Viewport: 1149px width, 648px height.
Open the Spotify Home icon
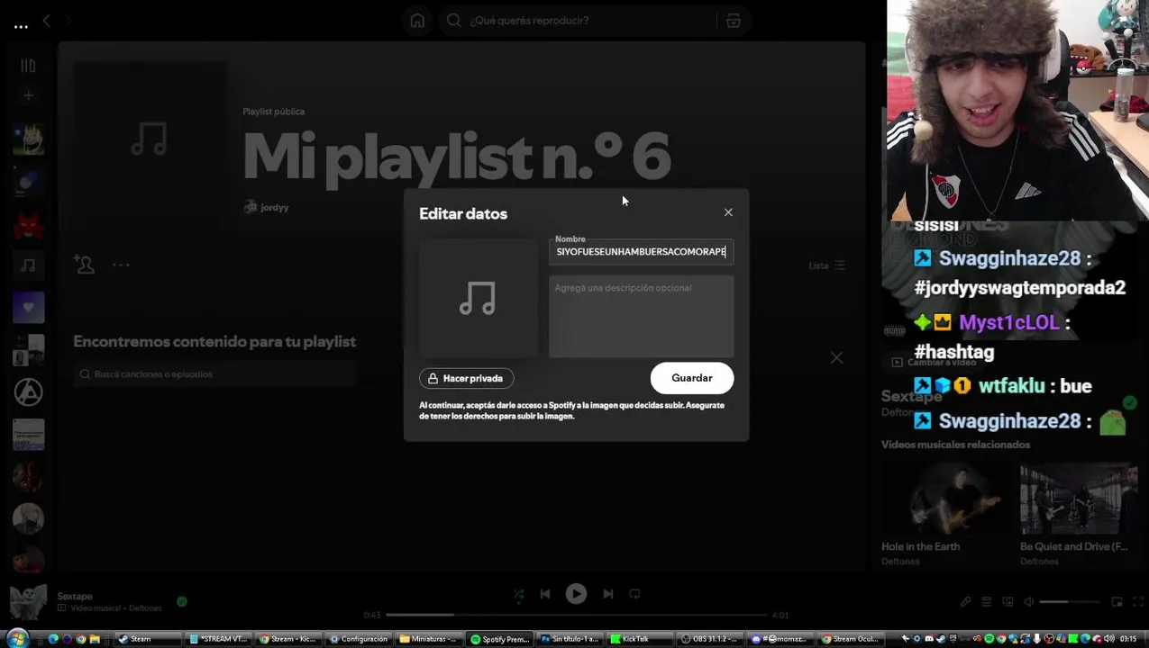[417, 21]
